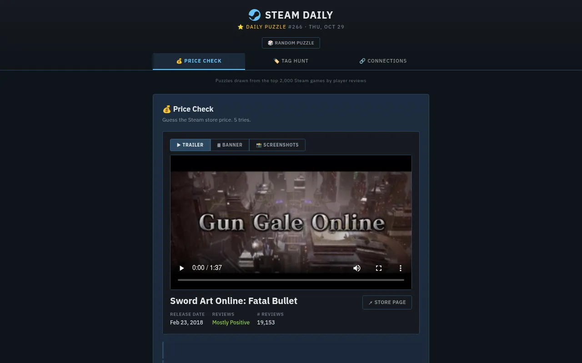This screenshot has width=582, height=363.
Task: Load a Random Puzzle
Action: 291,43
